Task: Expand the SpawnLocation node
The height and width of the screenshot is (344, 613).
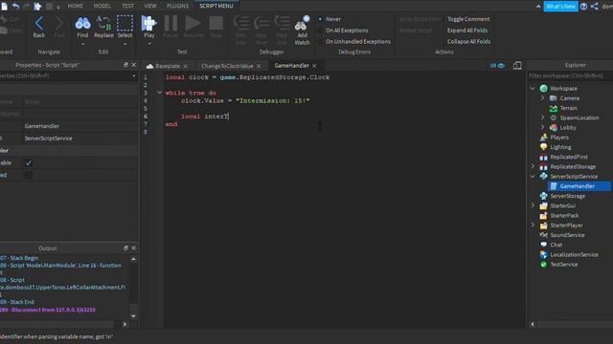Action: click(x=543, y=118)
